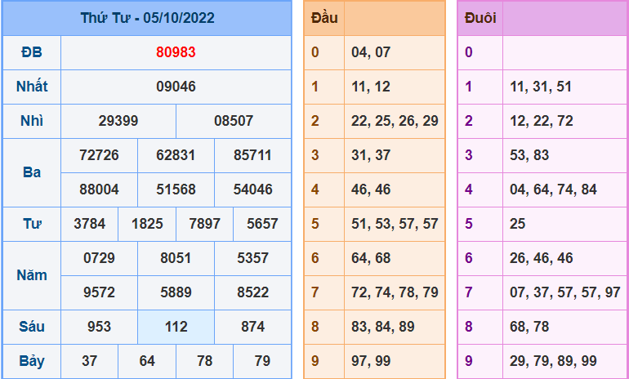The height and width of the screenshot is (379, 629).
Task: Click the highlighted Sáu cell 112
Action: [x=176, y=327]
